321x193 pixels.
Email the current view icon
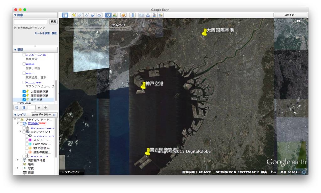[141, 15]
